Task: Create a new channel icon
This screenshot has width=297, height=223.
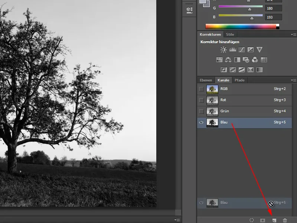Action: coord(274,220)
